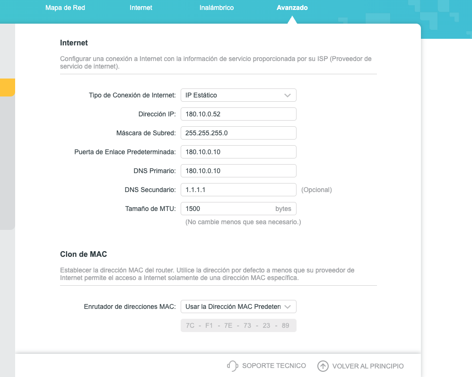
Task: Click the headset icon for technical support
Action: coord(232,366)
